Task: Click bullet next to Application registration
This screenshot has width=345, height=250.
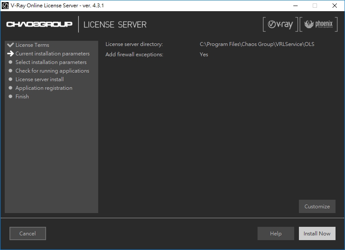Action: (x=10, y=88)
